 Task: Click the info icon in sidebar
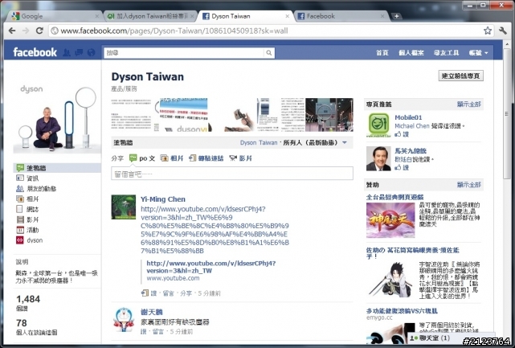pos(20,178)
